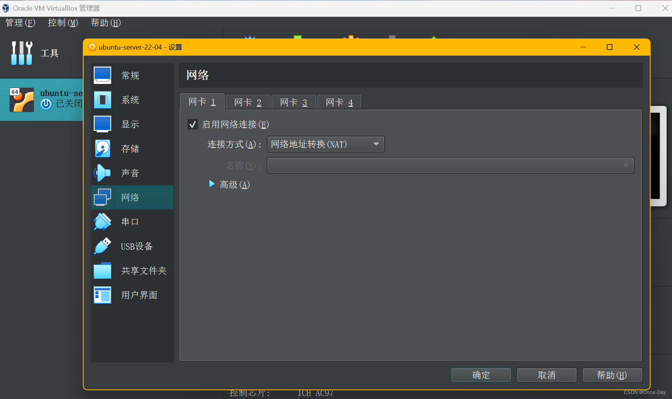Click the 帮助(H) button in settings dialog
Viewport: 672px width, 399px height.
point(612,375)
